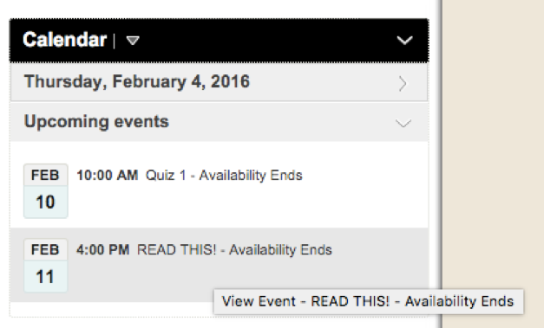Click the number 10 date box
This screenshot has width=544, height=328.
point(46,202)
